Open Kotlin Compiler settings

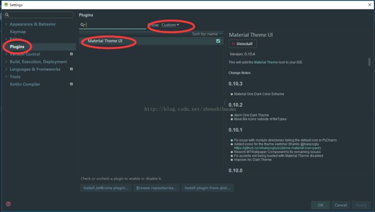25,84
